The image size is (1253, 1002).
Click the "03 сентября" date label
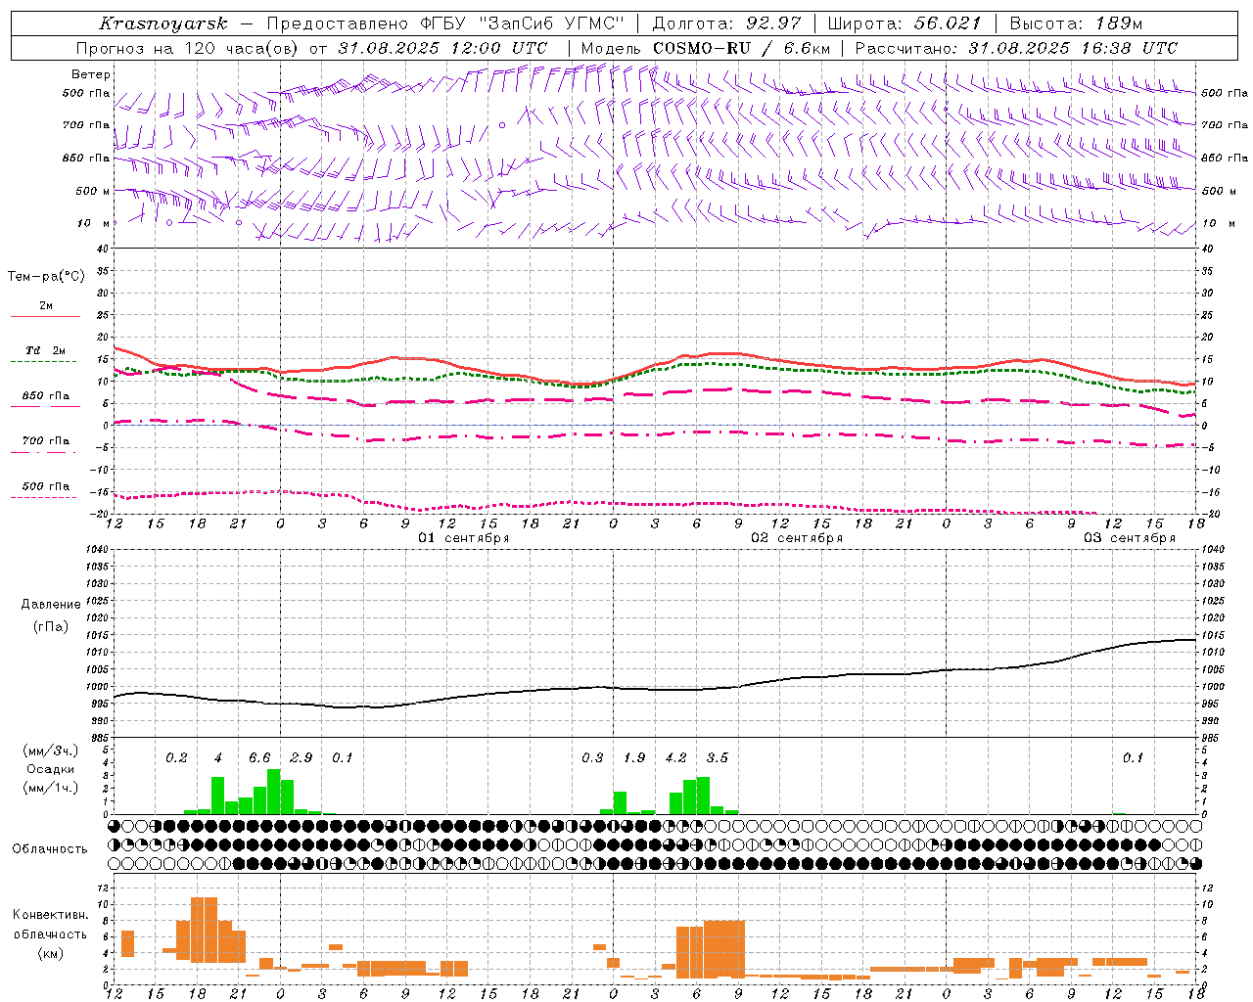1130,538
